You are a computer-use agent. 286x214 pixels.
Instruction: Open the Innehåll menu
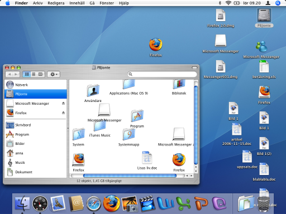pos(77,3)
